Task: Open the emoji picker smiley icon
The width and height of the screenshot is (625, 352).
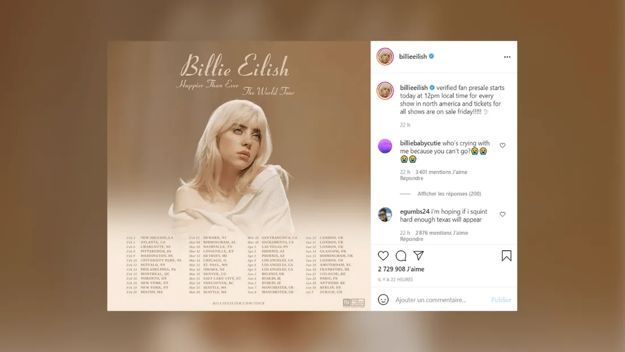Action: (x=383, y=299)
